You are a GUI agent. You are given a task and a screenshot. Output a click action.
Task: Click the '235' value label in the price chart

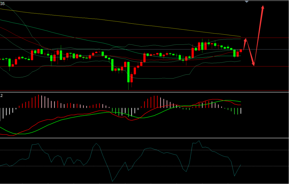point(2,4)
